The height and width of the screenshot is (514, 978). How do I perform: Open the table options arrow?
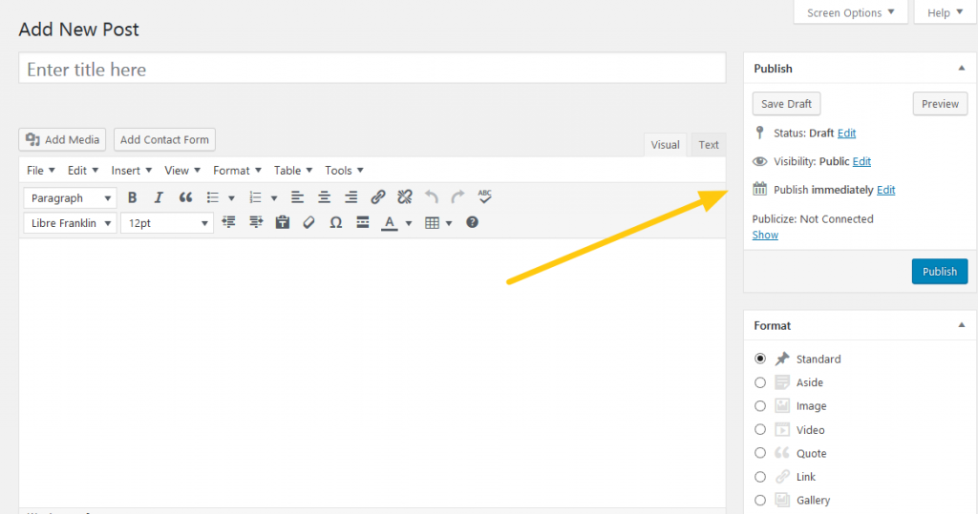point(449,223)
